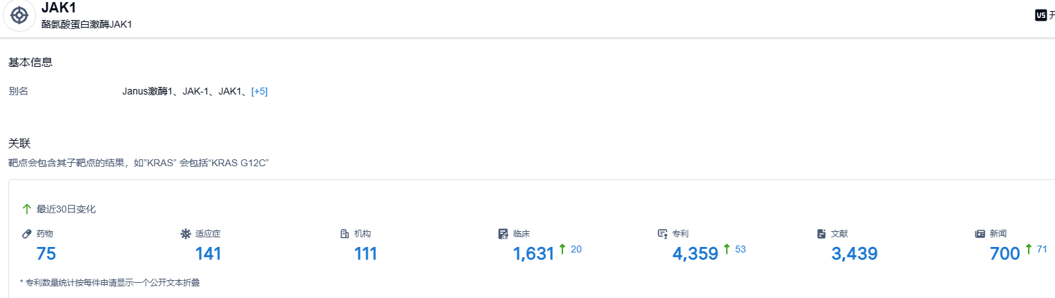This screenshot has width=1055, height=298.
Task: Click the news icon beside 新闻
Action: tap(980, 234)
